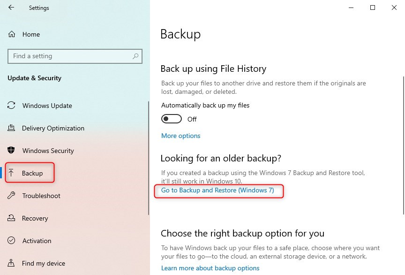Click the back arrow icon
Image resolution: width=405 pixels, height=275 pixels.
[x=11, y=8]
